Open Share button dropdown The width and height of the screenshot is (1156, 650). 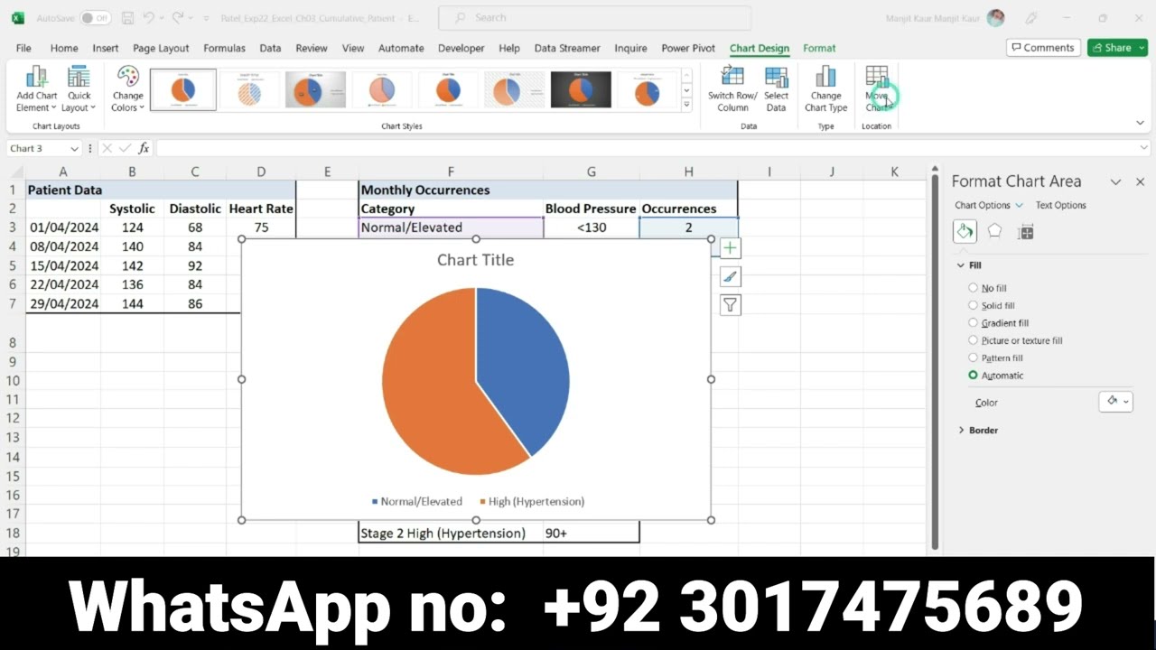click(x=1141, y=48)
